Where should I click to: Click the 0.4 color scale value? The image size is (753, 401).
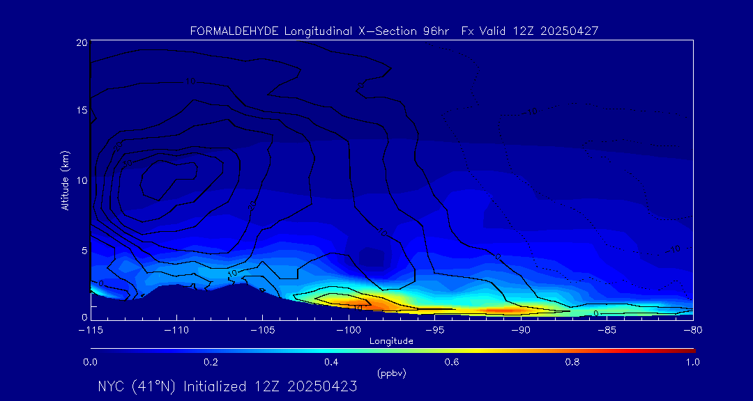(331, 362)
